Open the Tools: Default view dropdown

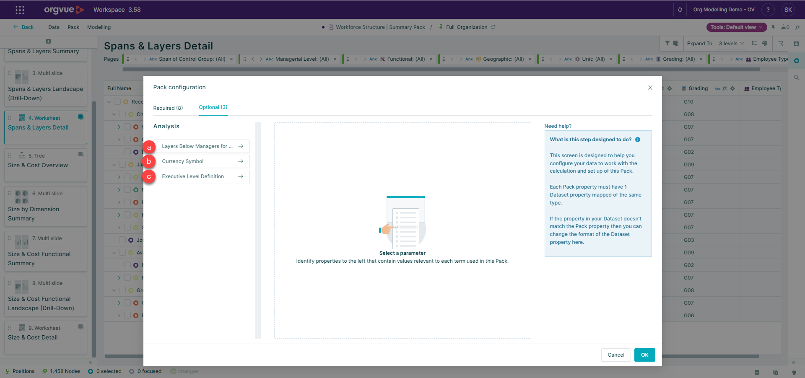point(736,27)
